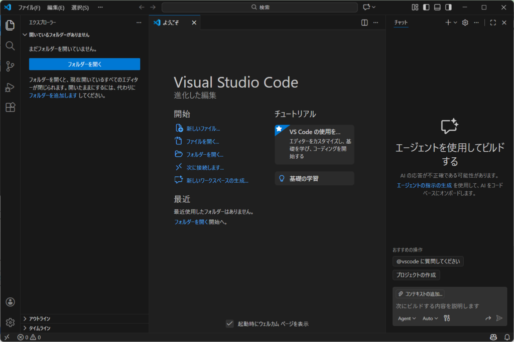The height and width of the screenshot is (342, 514).
Task: Uncheck 起動時にウェルカム ページを表示 checkbox
Action: point(229,324)
